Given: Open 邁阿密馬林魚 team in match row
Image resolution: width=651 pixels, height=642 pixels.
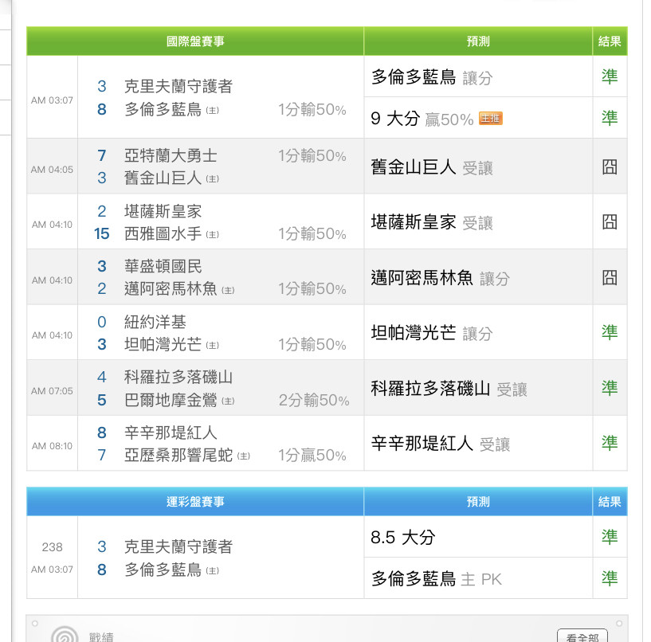Looking at the screenshot, I should (x=171, y=288).
